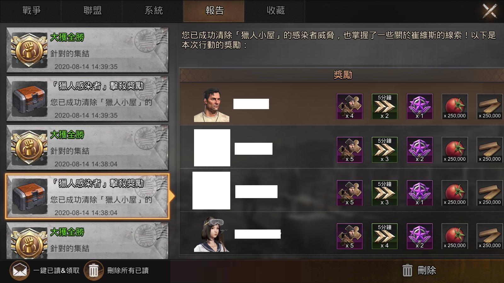Tap the 一鍵已讀&領取 envelope icon
Screen dimensions: 504x283
pos(20,270)
